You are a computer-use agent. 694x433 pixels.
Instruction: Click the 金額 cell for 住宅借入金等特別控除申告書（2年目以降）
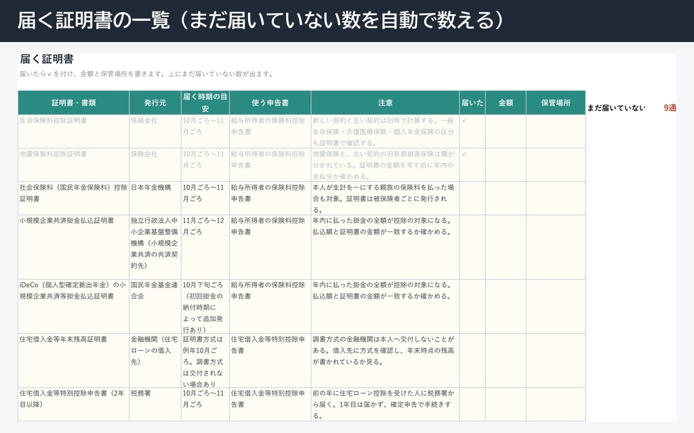(506, 405)
